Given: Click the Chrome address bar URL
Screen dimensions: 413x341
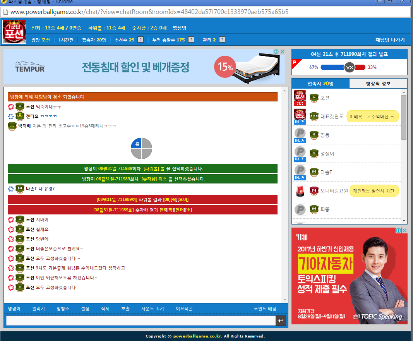Looking at the screenshot, I should (149, 12).
